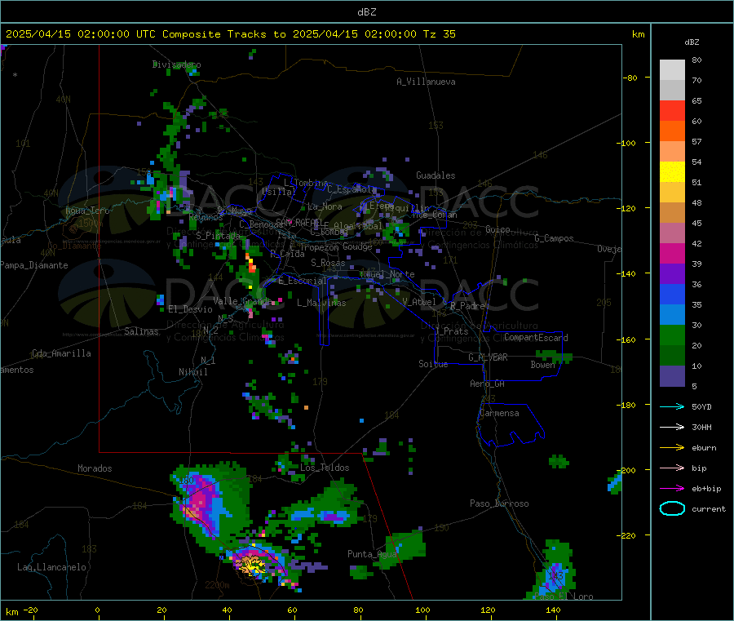Click the light blue 30-35 dBZ swatch
Screen dimensions: 734x621
pyautogui.click(x=672, y=315)
